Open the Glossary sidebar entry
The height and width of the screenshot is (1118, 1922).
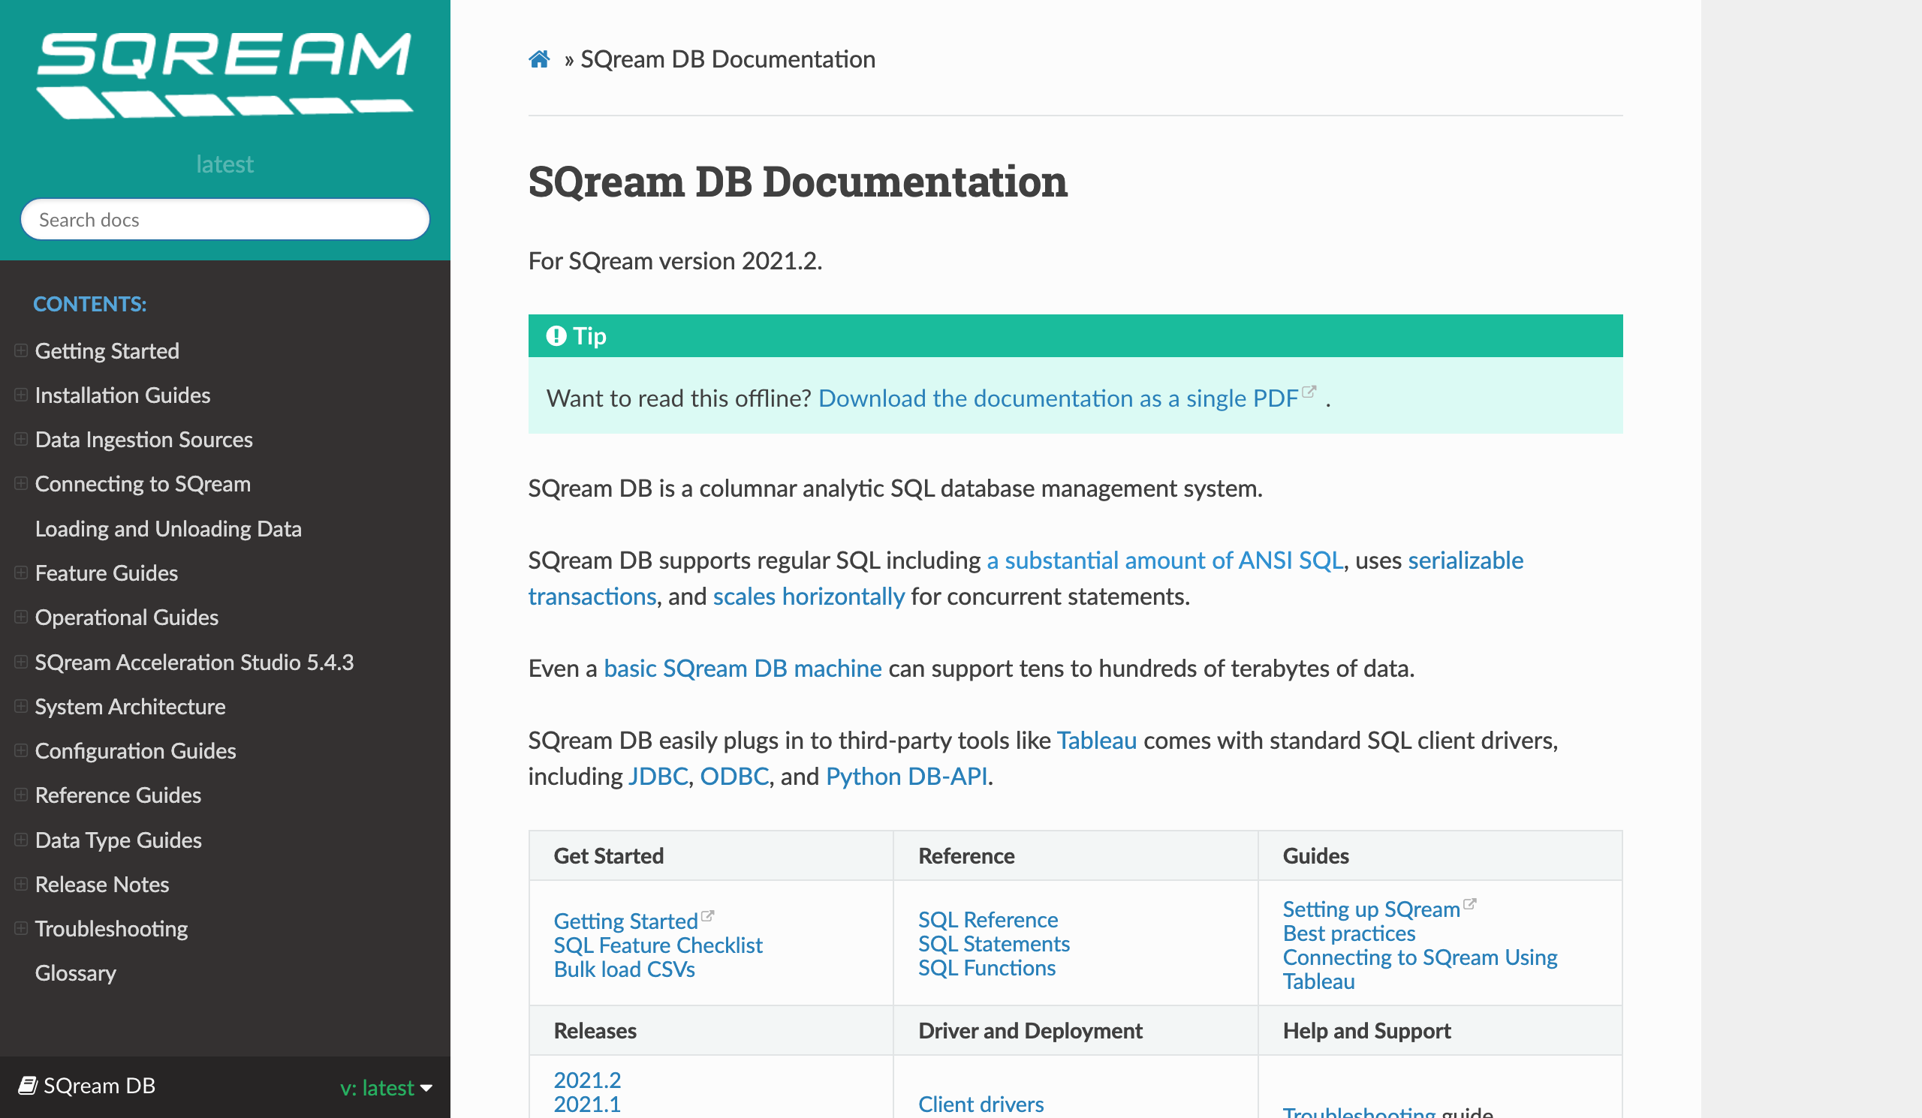click(76, 972)
